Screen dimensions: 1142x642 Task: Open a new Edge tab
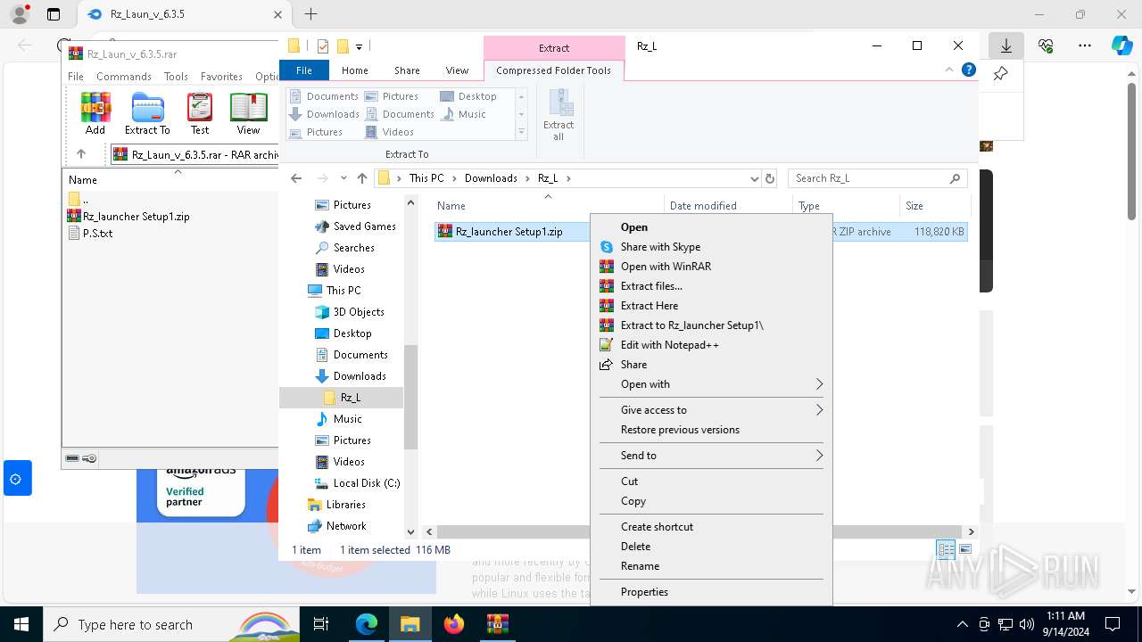pyautogui.click(x=310, y=14)
